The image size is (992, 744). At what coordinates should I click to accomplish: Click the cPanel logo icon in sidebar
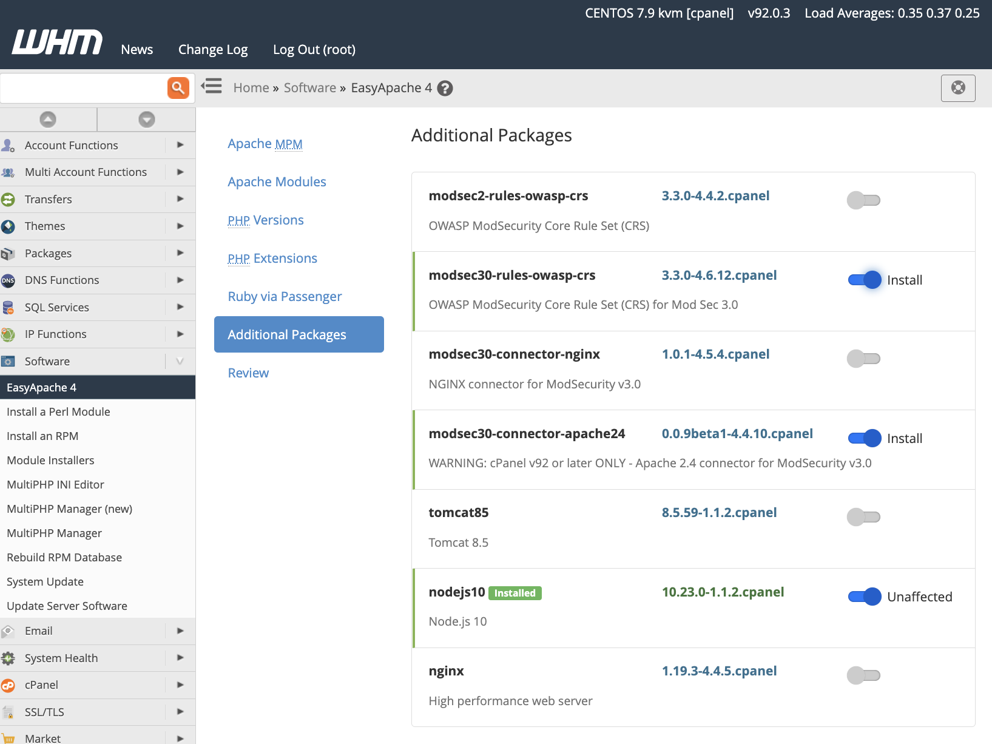click(8, 685)
